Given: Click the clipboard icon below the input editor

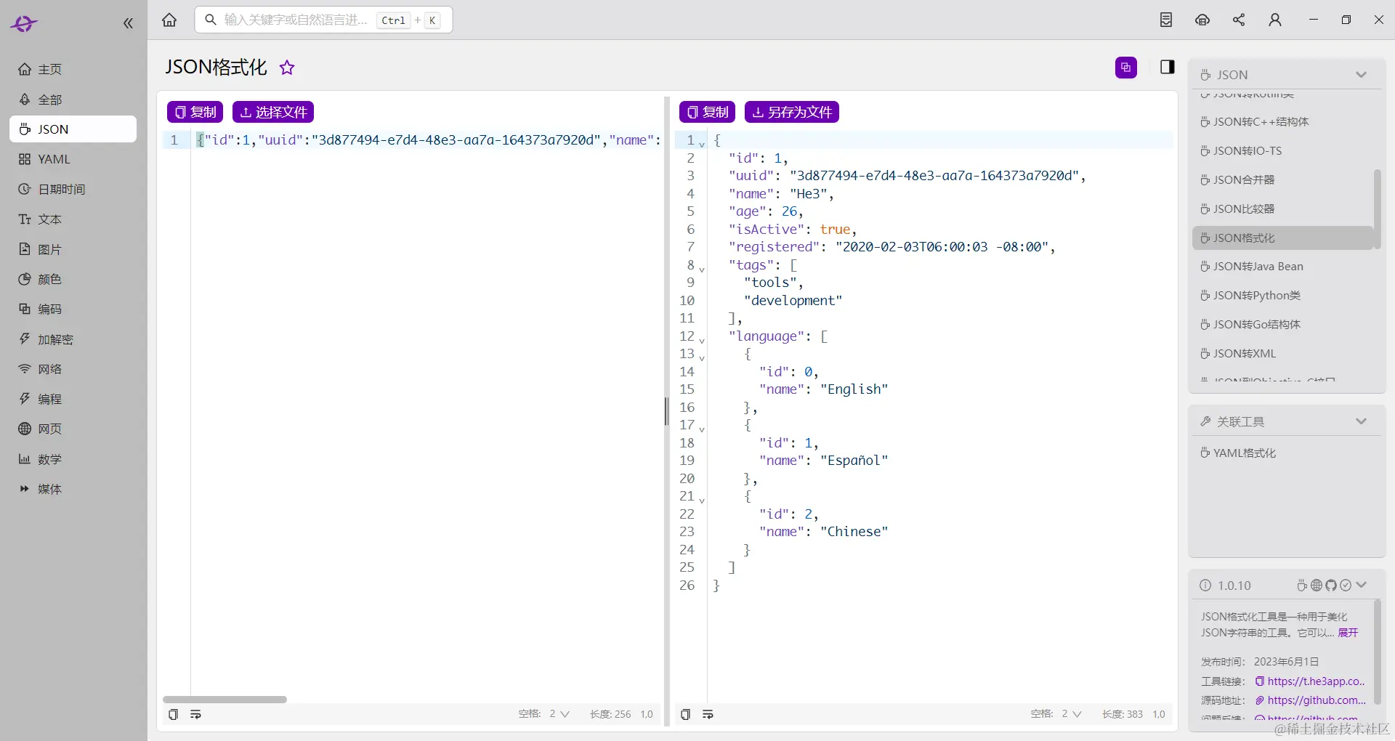Looking at the screenshot, I should tap(173, 714).
